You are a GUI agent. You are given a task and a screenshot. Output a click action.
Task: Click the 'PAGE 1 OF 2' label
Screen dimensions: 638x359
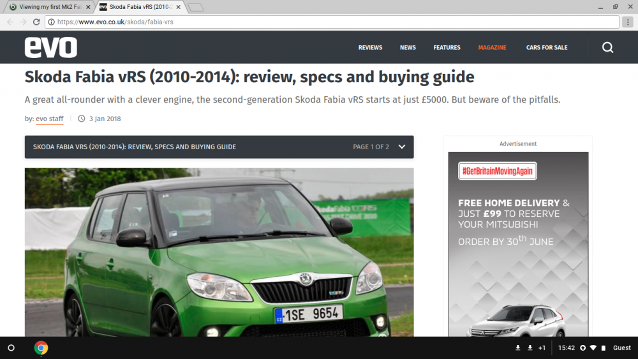click(371, 147)
